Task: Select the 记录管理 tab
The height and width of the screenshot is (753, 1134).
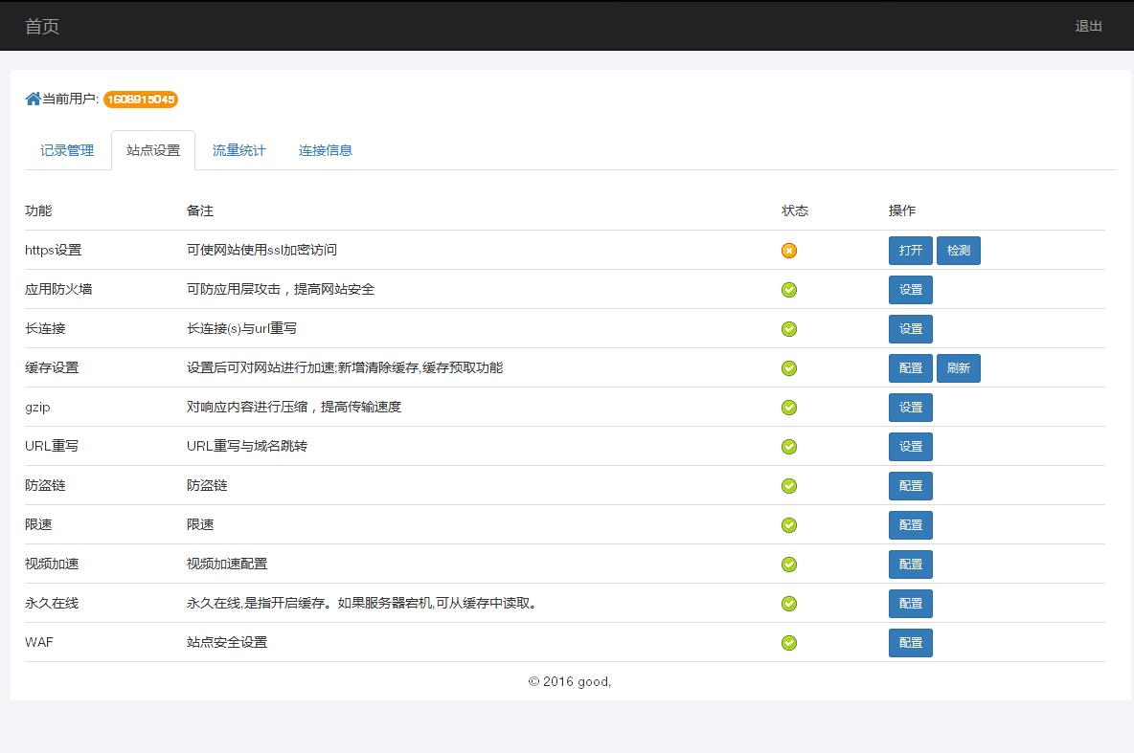Action: click(x=66, y=150)
